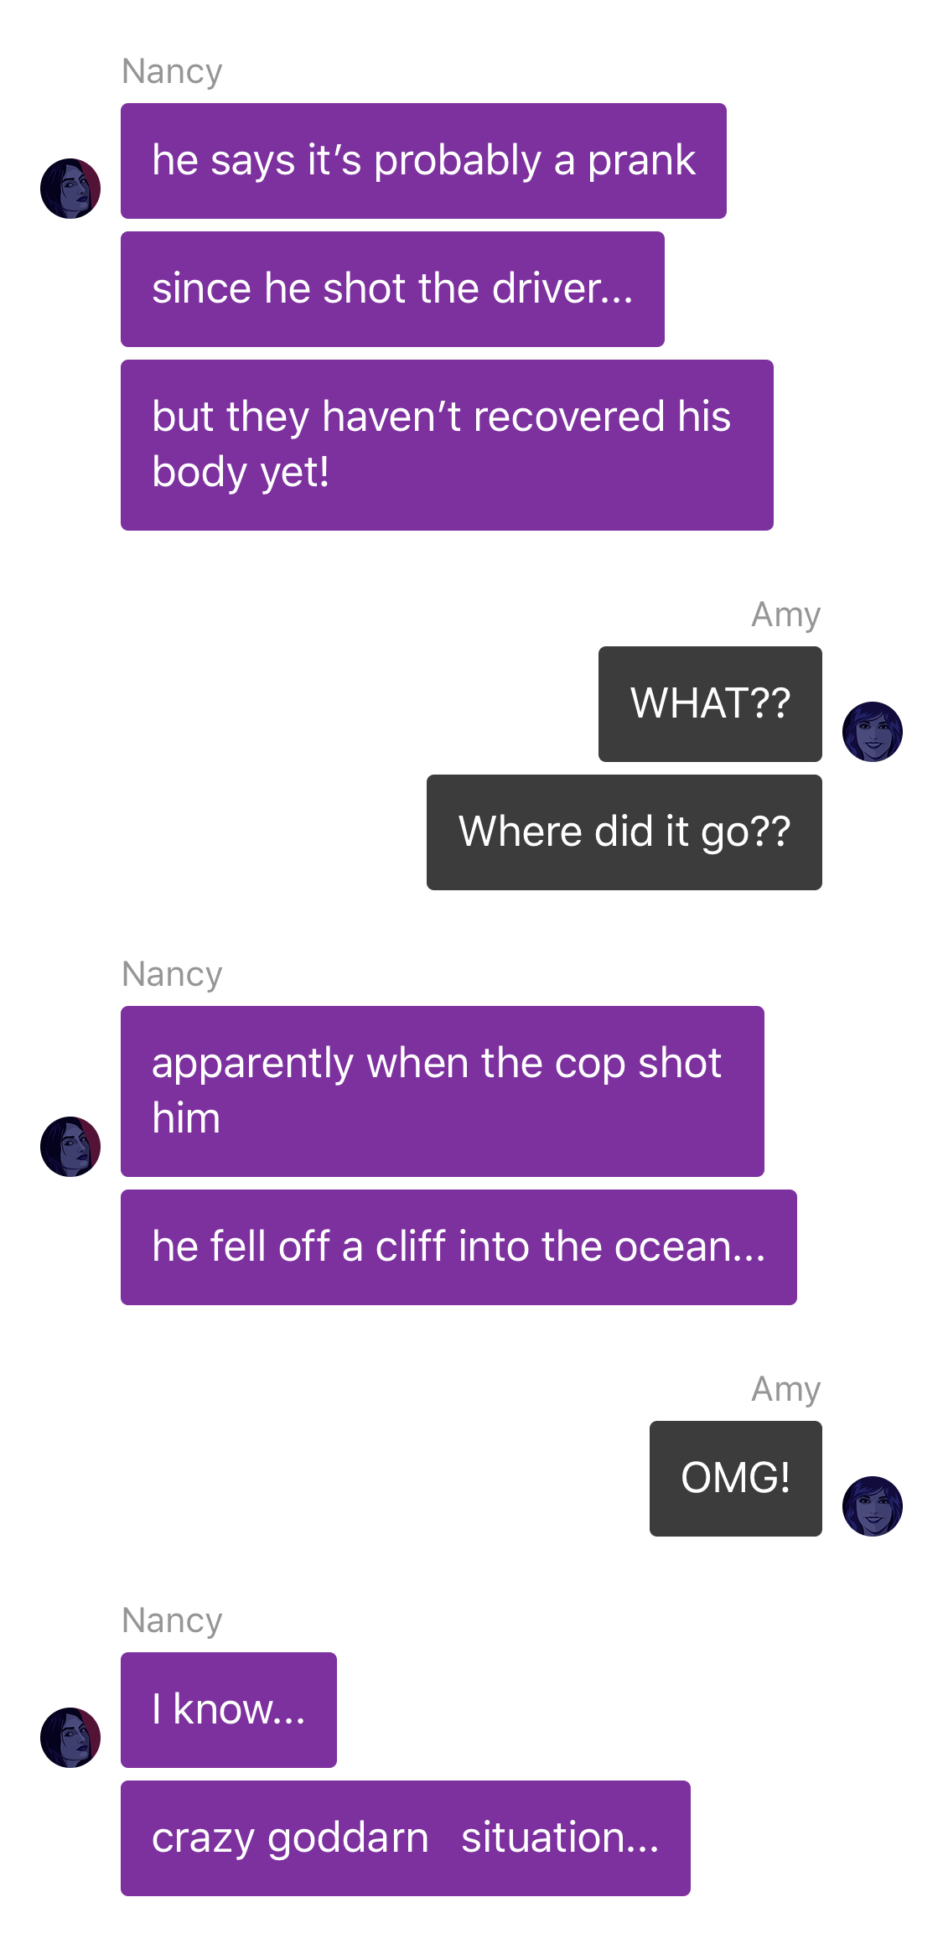Tap the 'OMG!' message bubble
The image size is (943, 1949).
(x=736, y=1479)
